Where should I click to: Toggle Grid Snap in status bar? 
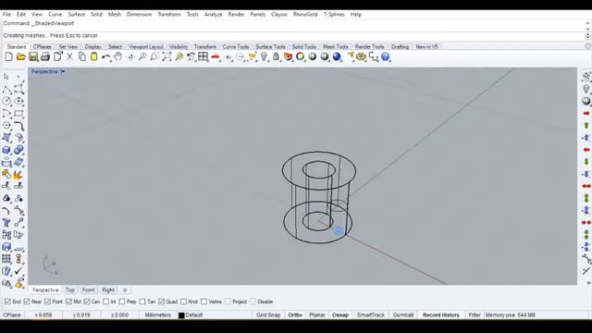[268, 314]
